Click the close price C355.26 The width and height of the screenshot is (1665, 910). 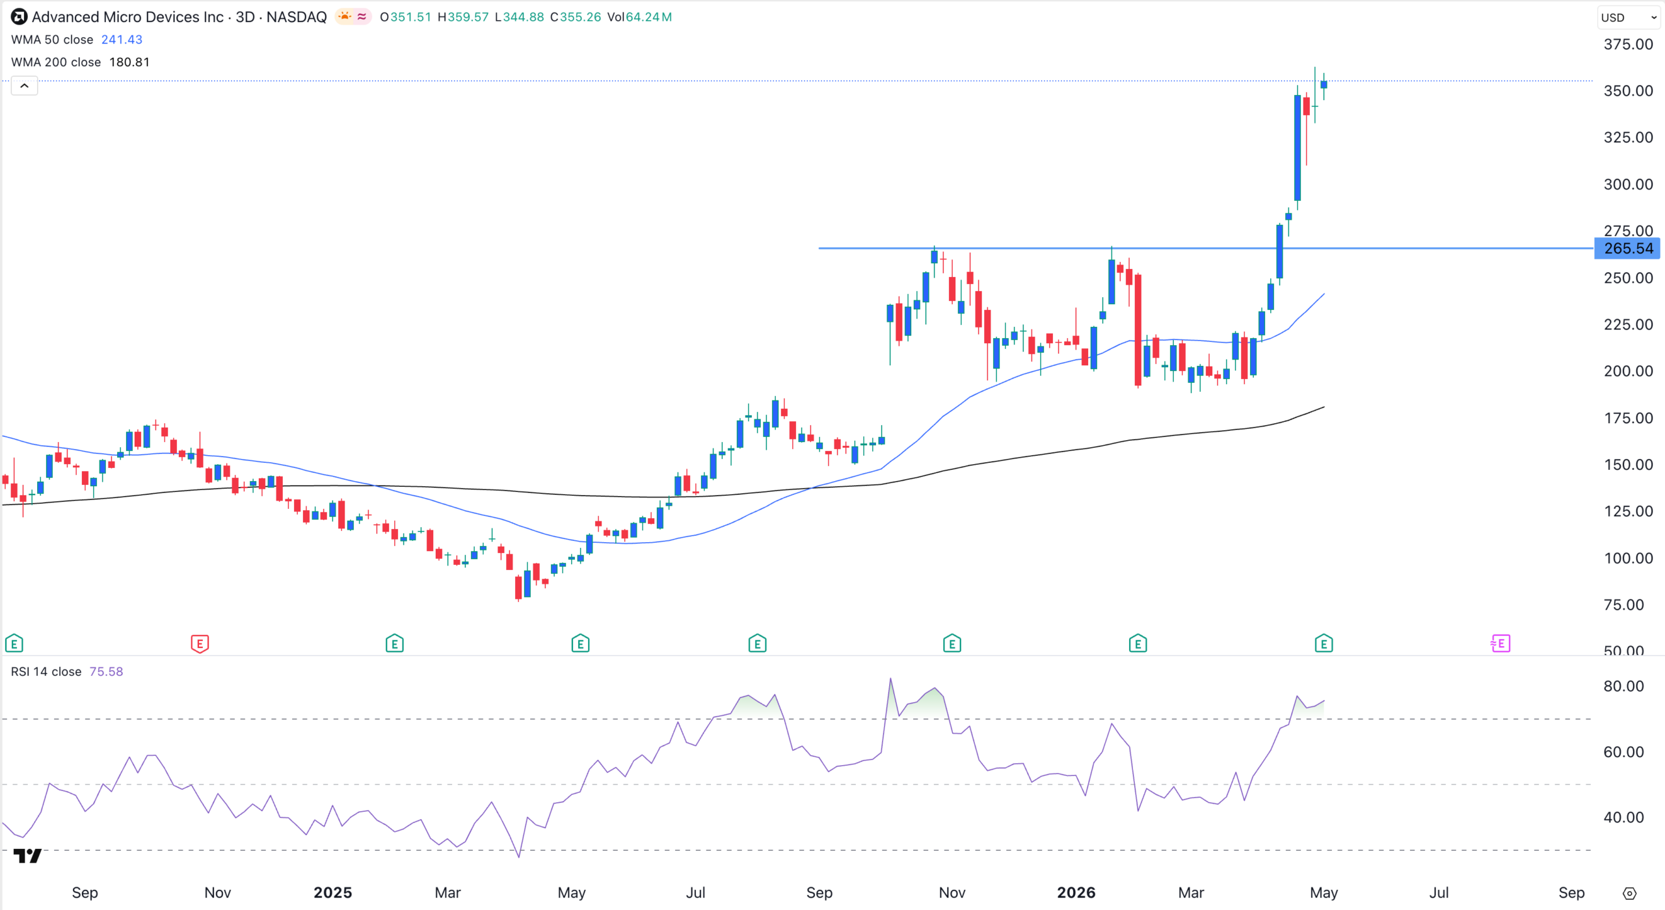(x=576, y=17)
